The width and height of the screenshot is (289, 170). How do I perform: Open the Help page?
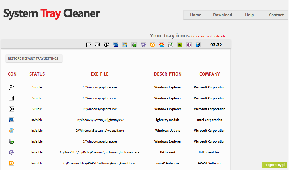coord(249,15)
